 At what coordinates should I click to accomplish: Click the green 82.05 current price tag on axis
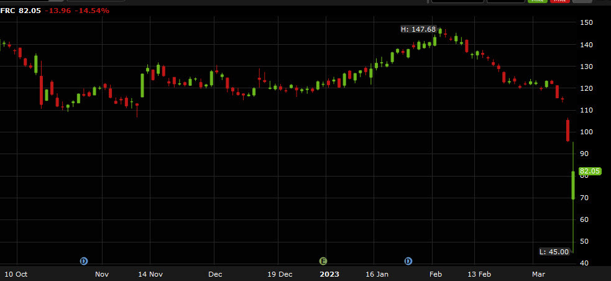point(590,171)
